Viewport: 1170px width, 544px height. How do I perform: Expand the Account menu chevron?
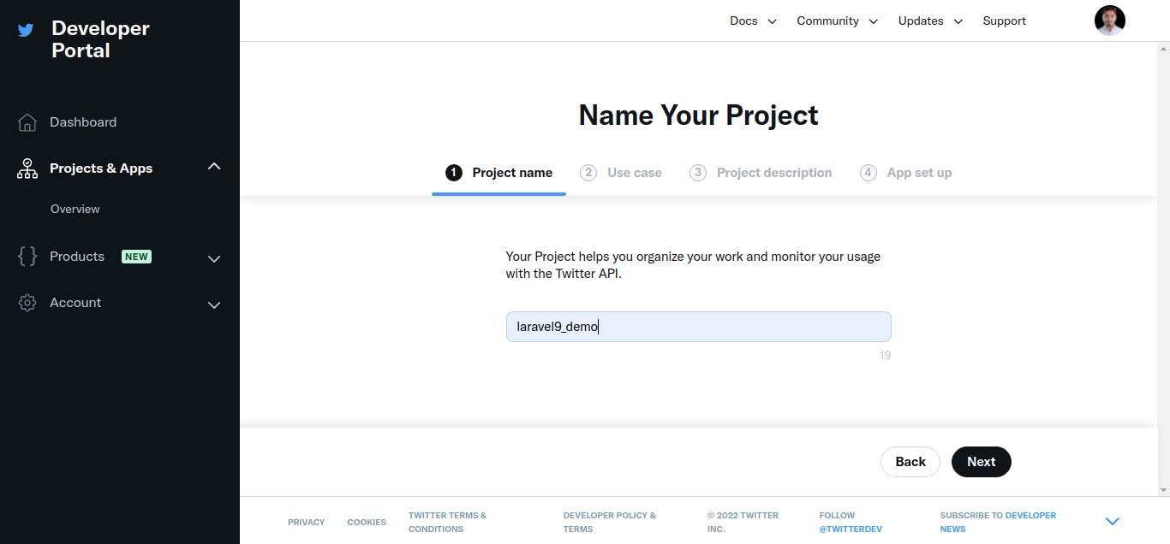pyautogui.click(x=214, y=305)
